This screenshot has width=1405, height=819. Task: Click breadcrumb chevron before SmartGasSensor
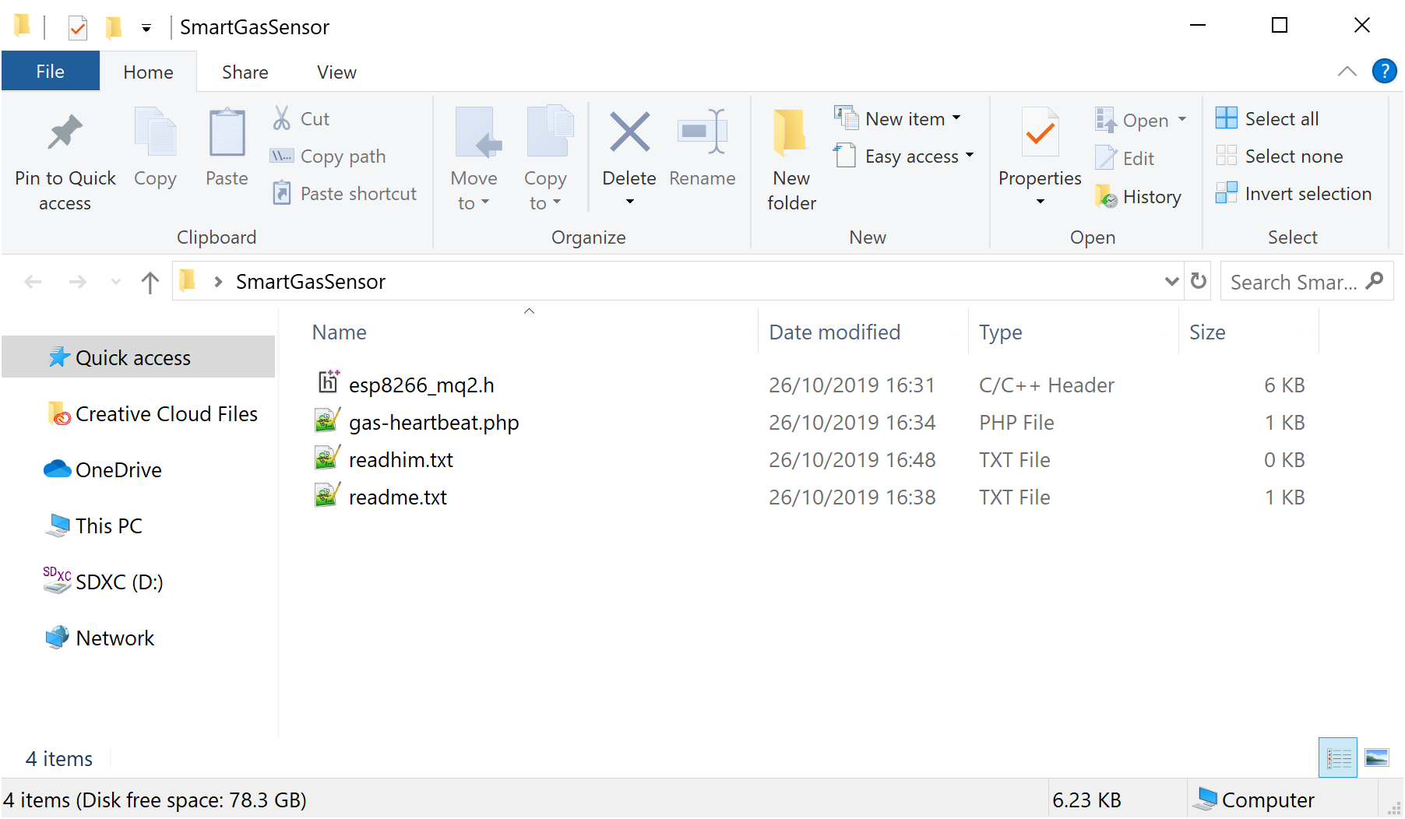point(218,282)
